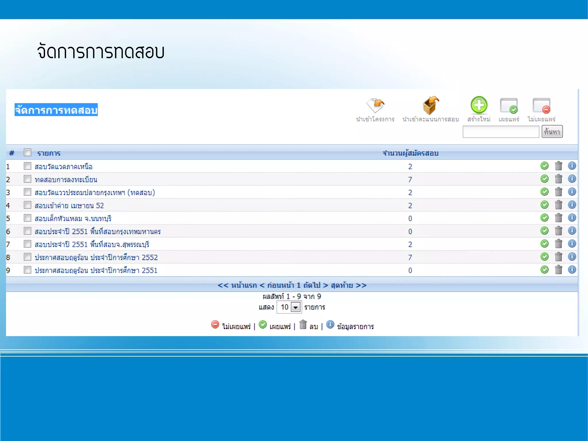Delete row 9 using its trash icon
Image resolution: width=588 pixels, height=441 pixels.
(x=558, y=270)
